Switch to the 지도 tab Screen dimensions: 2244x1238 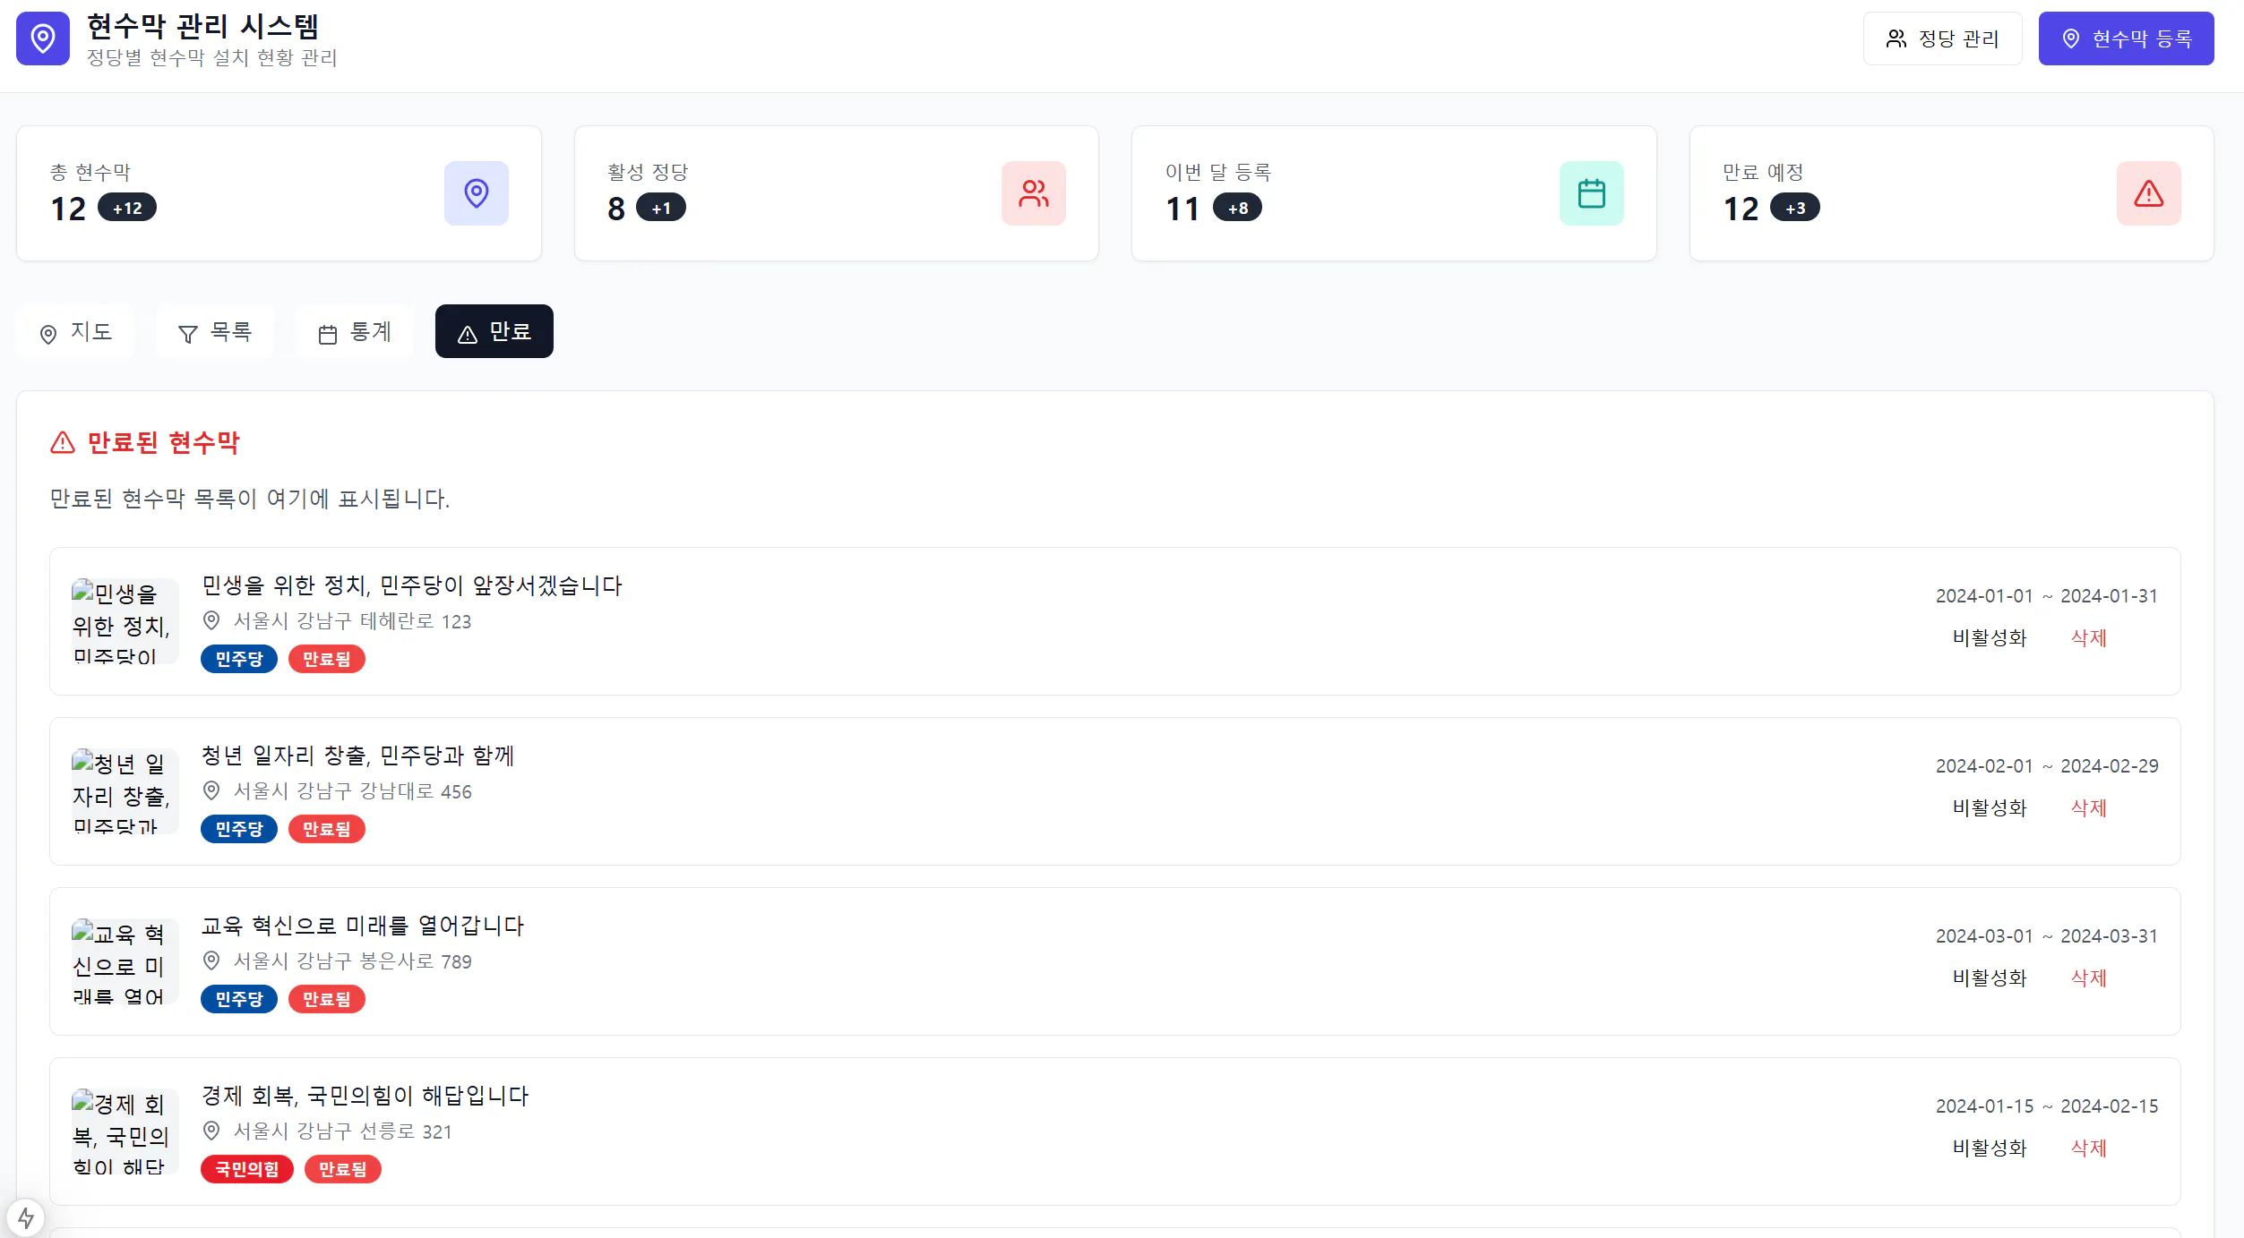[76, 332]
